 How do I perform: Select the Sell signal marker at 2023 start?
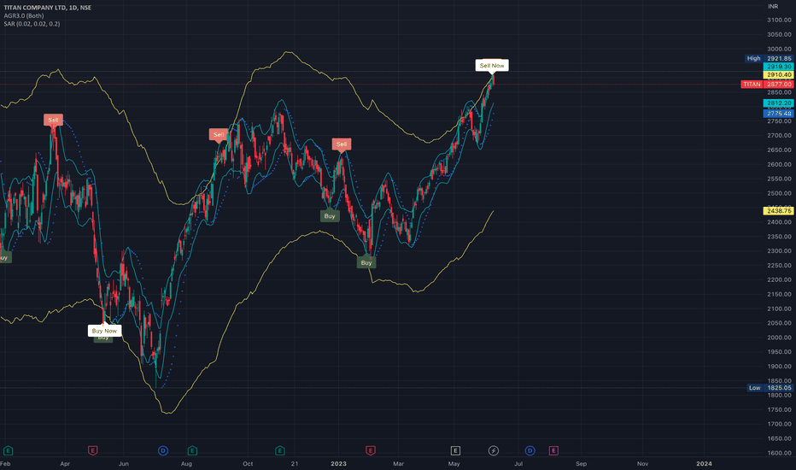[342, 144]
